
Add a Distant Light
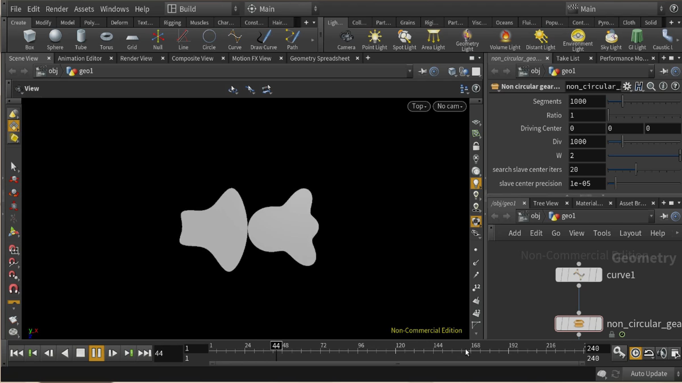click(x=540, y=40)
